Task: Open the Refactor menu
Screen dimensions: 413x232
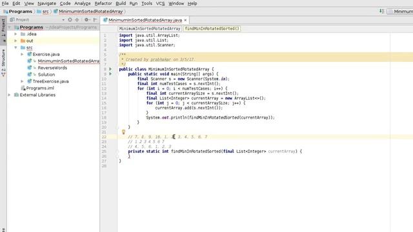Action: (103, 3)
